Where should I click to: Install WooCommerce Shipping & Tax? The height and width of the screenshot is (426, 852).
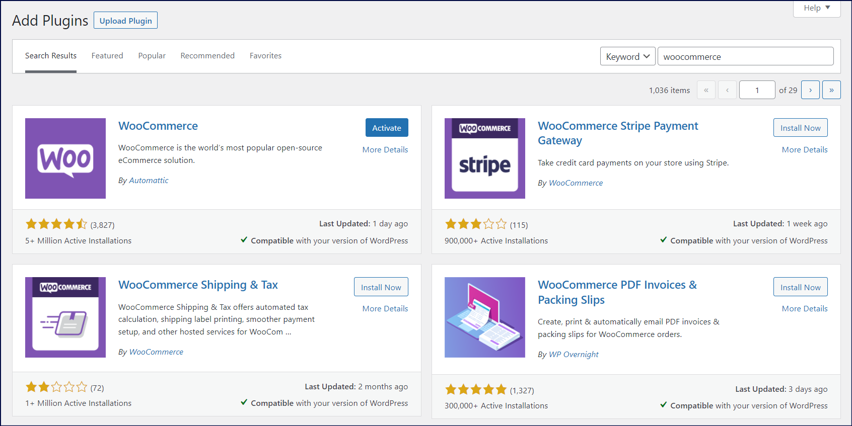click(381, 287)
